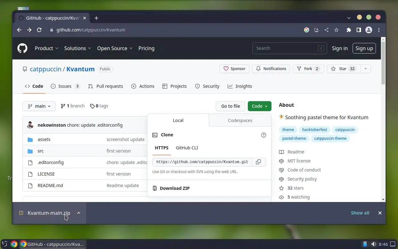The image size is (398, 249).
Task: Select the Local tab in clone popup
Action: 178,120
